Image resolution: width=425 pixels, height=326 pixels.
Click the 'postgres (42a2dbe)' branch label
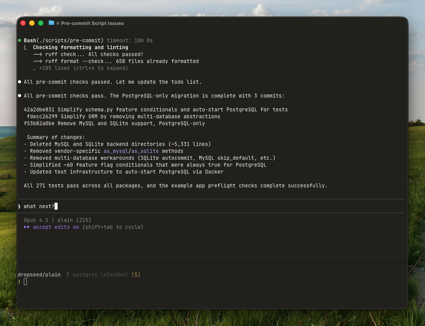101,275
